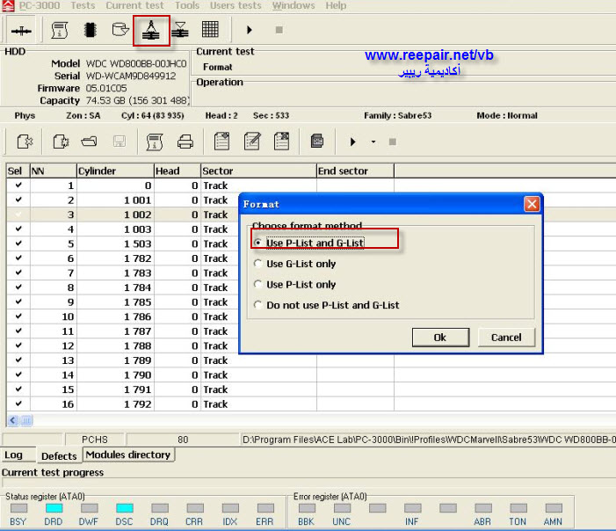
Task: Open the Tests menu
Action: coord(83,5)
